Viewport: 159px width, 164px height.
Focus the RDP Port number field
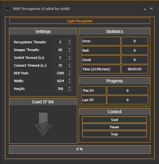tap(60, 73)
